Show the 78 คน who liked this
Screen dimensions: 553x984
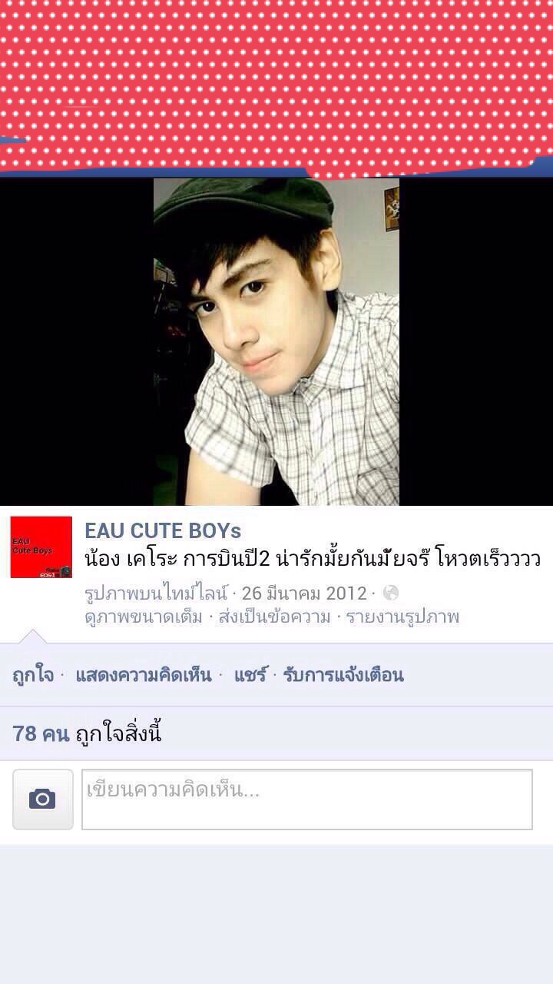[x=41, y=733]
